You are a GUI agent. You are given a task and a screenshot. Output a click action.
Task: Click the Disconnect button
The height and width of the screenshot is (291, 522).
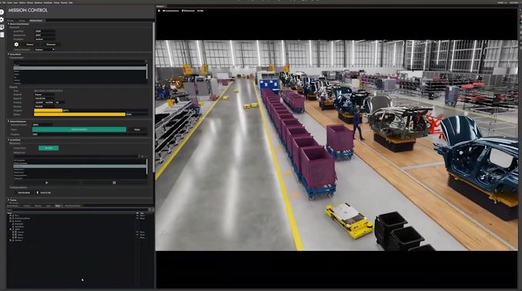(51, 45)
